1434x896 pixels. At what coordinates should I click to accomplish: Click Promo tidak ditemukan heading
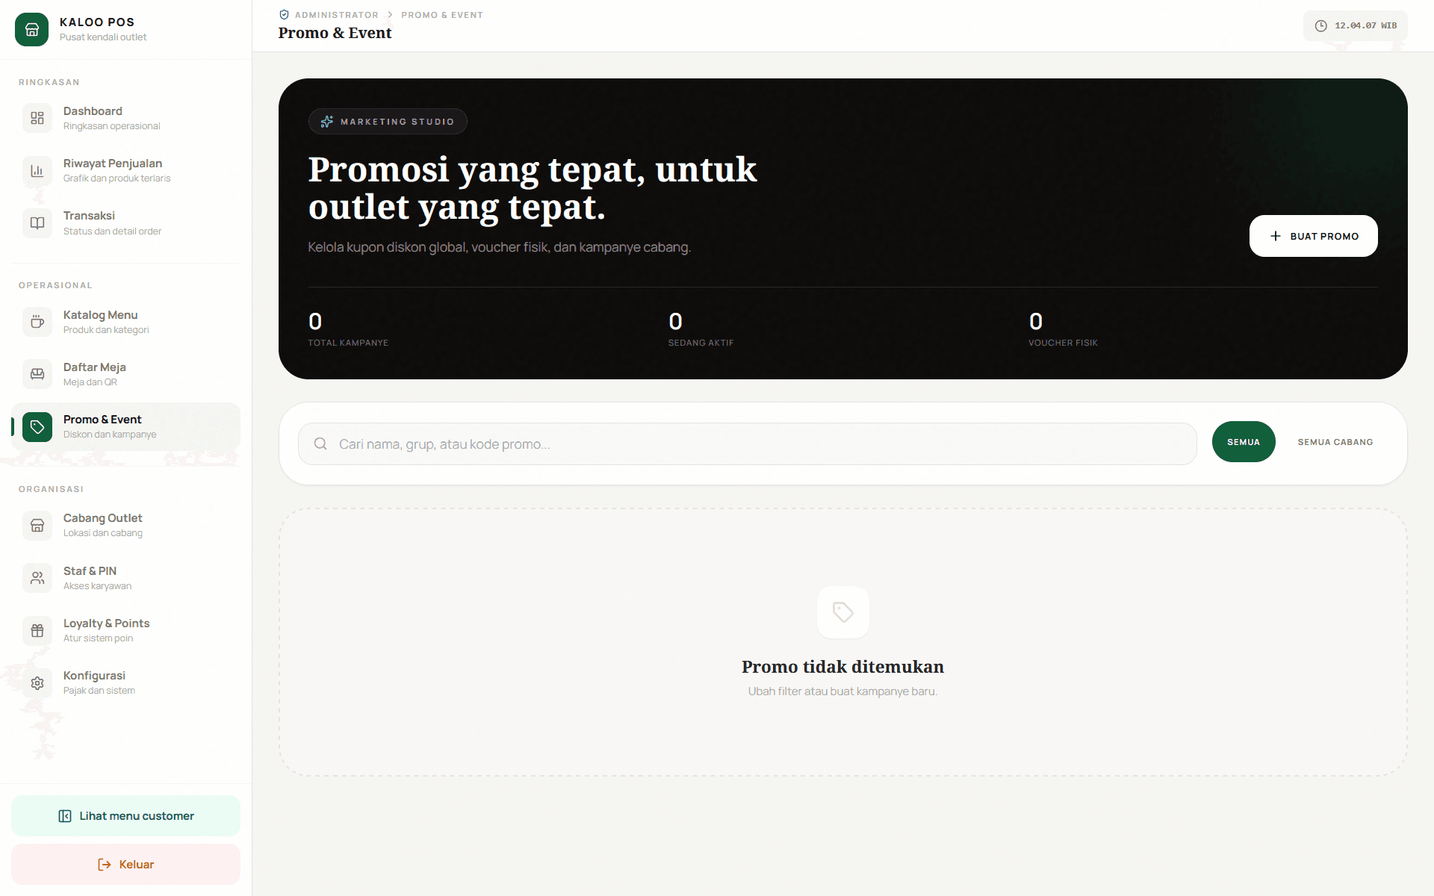pyautogui.click(x=842, y=666)
